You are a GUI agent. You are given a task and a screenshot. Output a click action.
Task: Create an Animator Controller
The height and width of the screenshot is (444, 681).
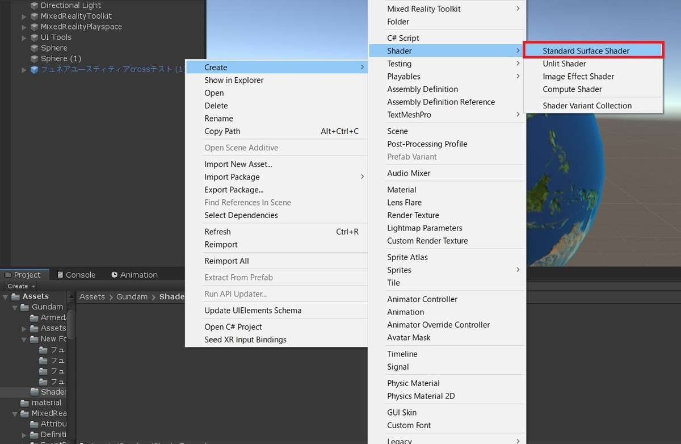coord(447,299)
